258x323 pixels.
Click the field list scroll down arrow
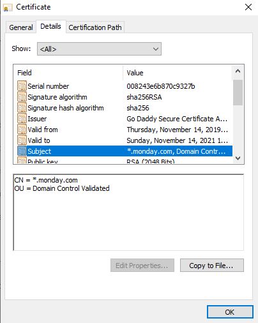238,158
